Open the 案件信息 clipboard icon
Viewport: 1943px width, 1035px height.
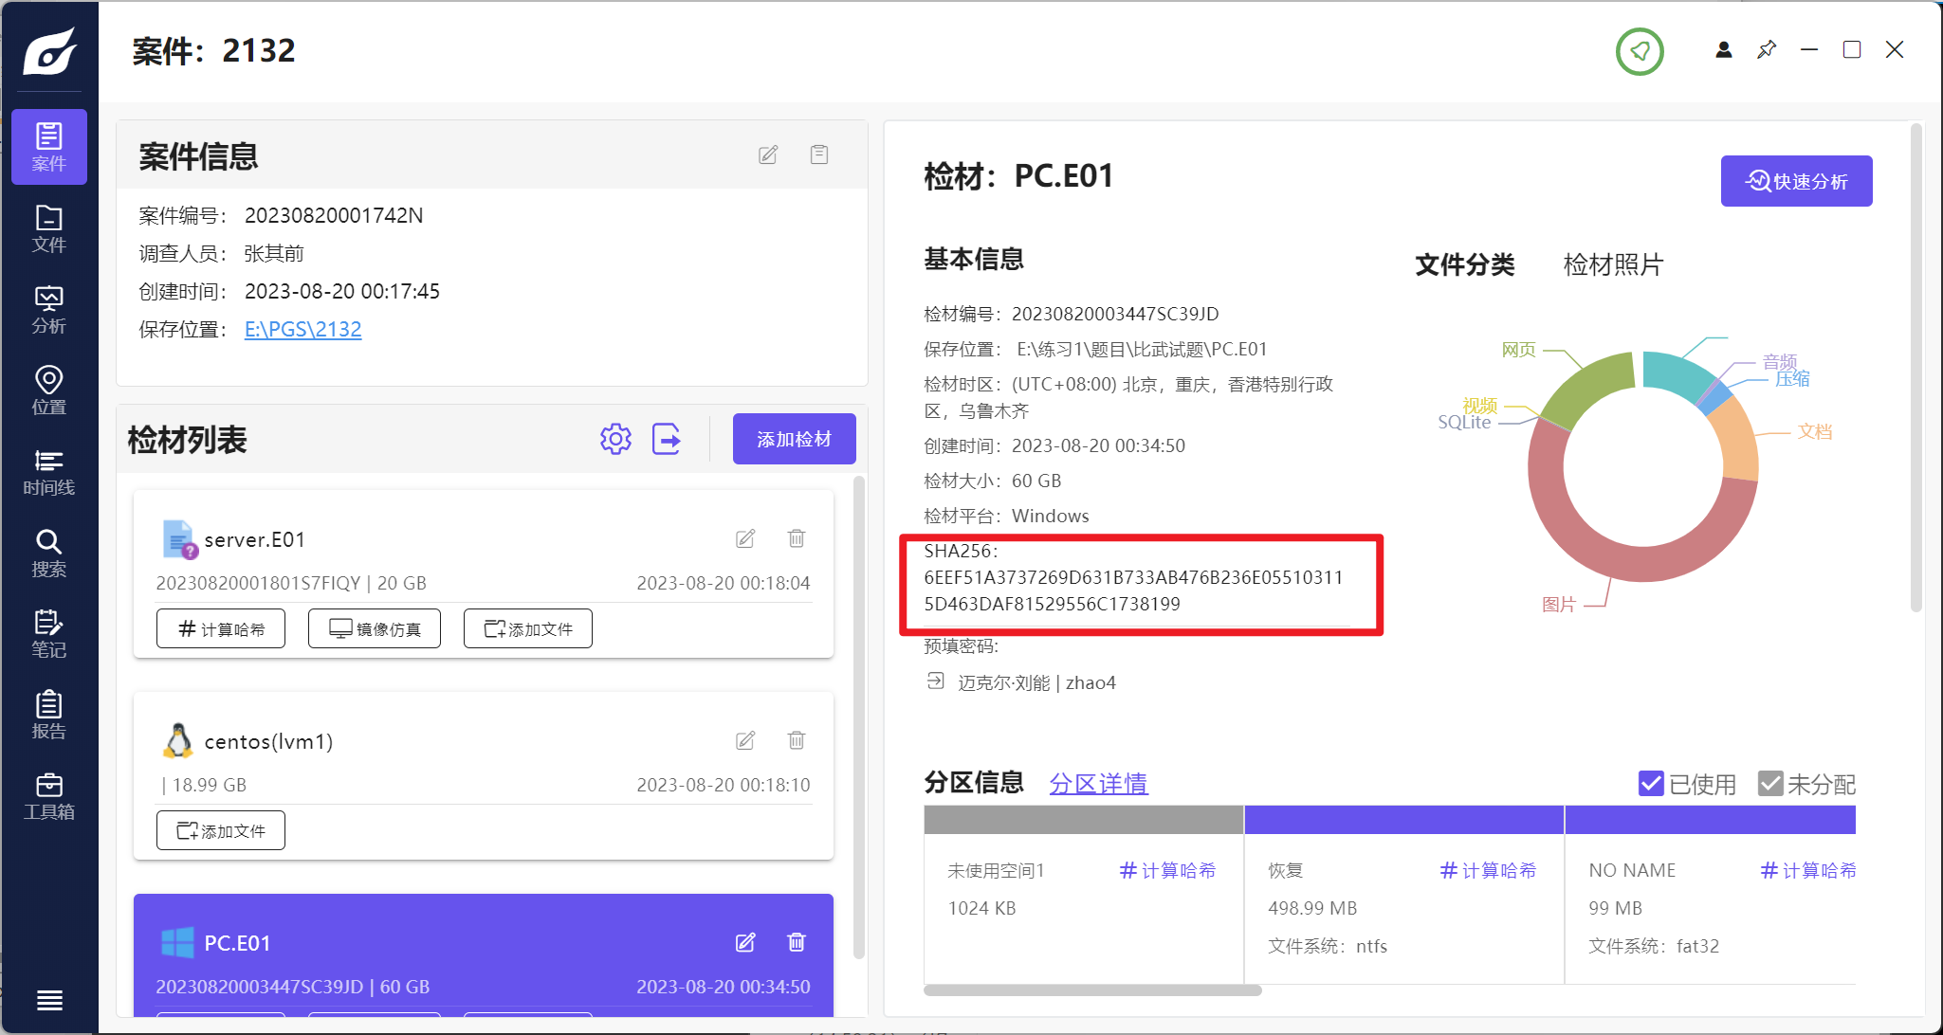tap(819, 154)
